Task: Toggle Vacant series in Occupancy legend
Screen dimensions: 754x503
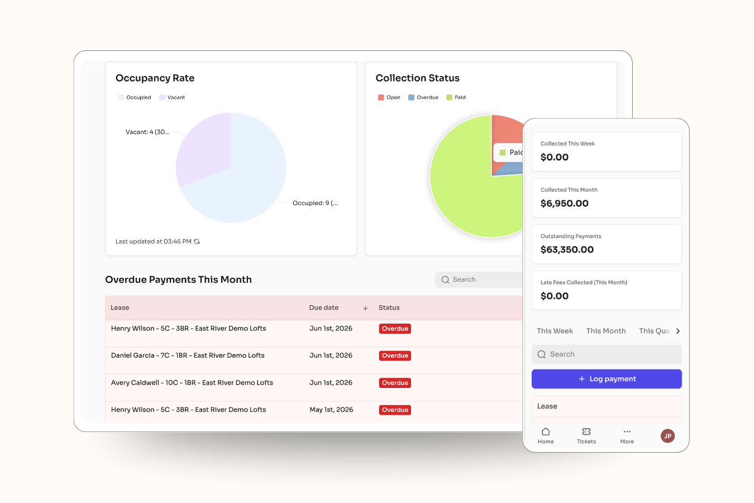Action: [172, 97]
